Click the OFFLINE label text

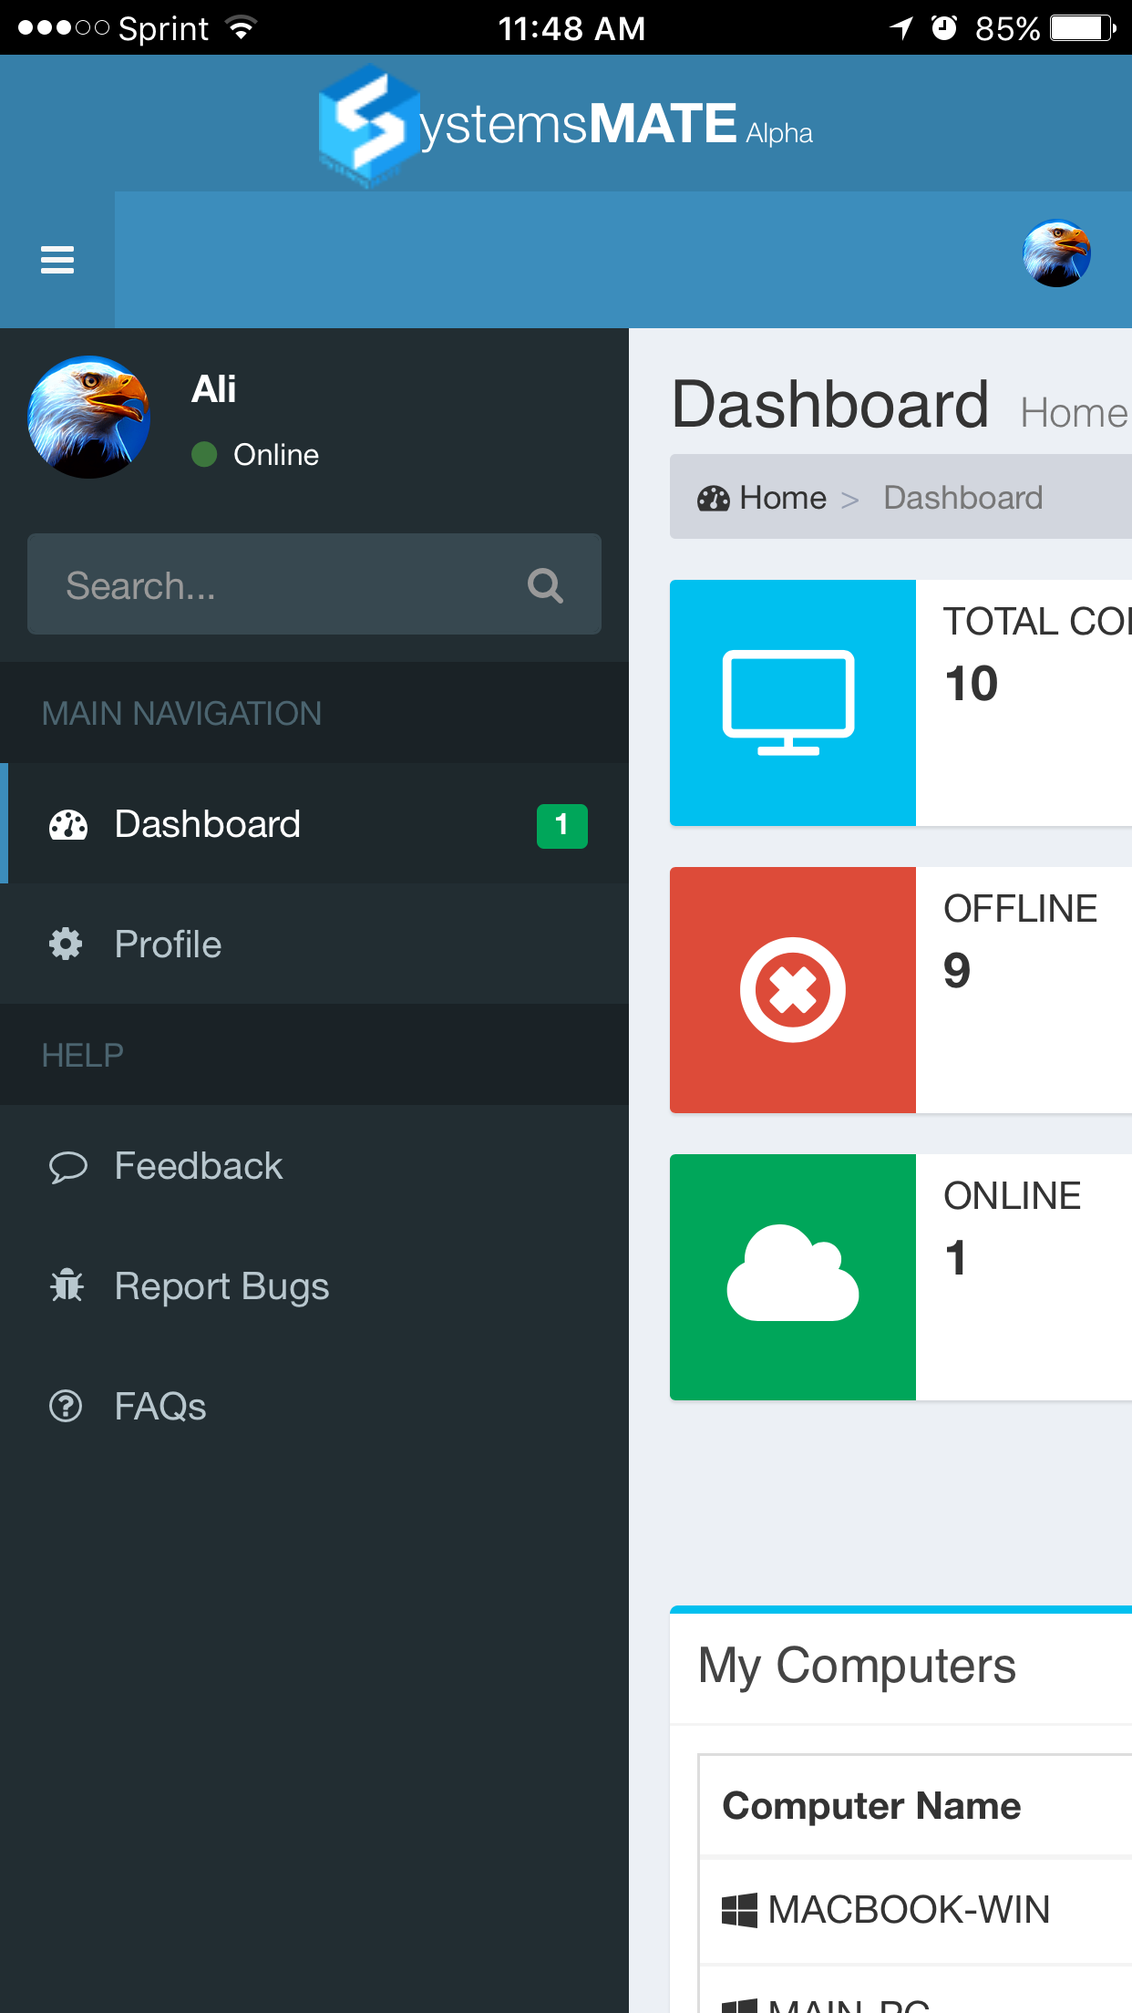(x=1020, y=909)
